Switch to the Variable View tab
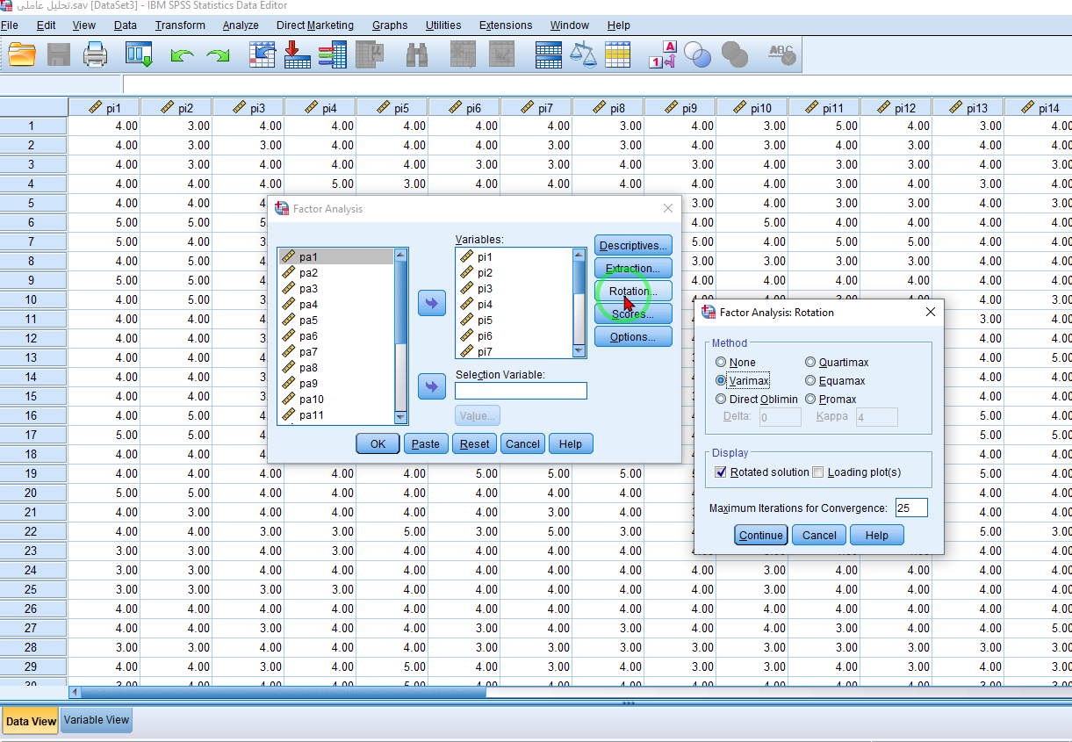This screenshot has height=742, width=1072. pyautogui.click(x=97, y=720)
